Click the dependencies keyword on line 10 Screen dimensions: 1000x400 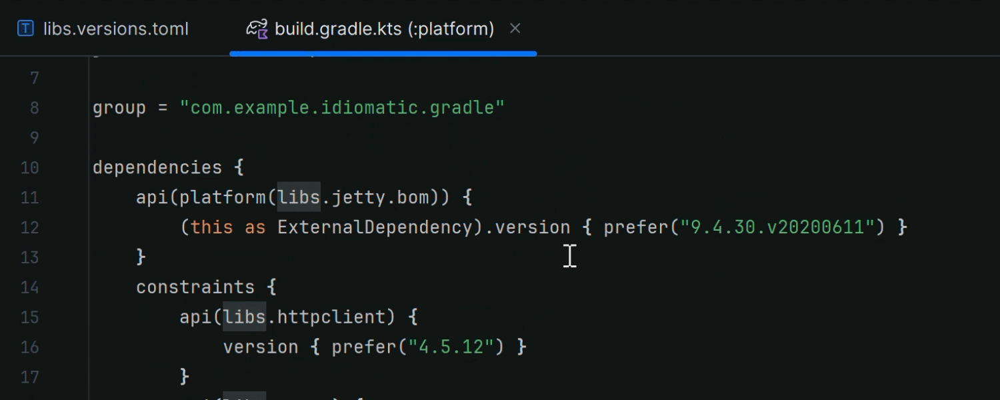[157, 167]
